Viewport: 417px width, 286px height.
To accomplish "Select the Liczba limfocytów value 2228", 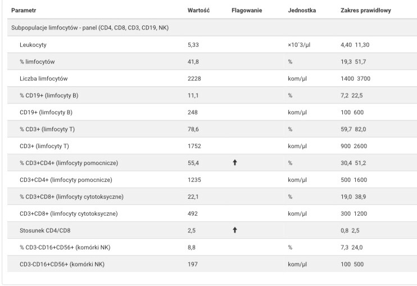I will click(x=194, y=79).
